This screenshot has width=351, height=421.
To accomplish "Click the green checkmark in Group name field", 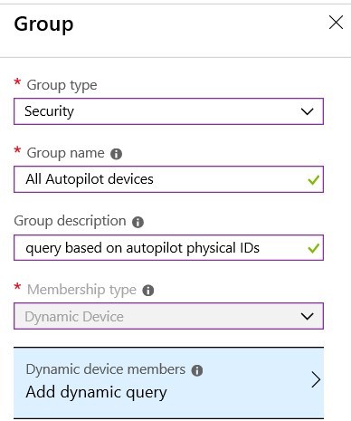I will point(313,180).
